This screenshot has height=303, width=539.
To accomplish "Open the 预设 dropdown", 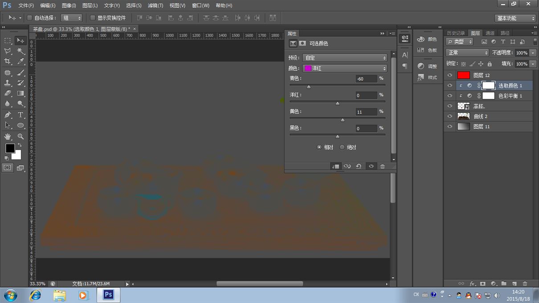I will [x=345, y=58].
